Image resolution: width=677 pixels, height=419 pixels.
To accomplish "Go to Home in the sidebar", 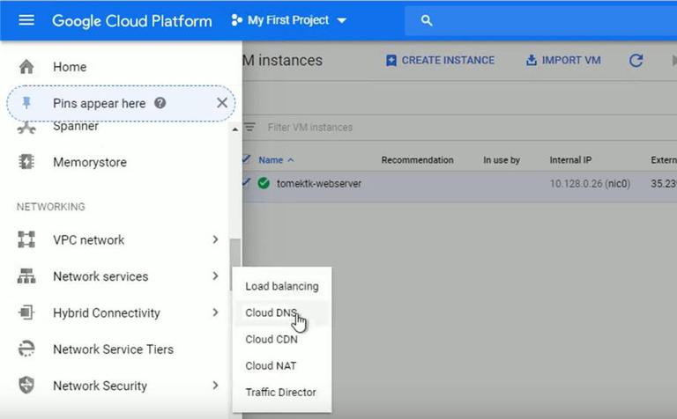I will click(70, 67).
